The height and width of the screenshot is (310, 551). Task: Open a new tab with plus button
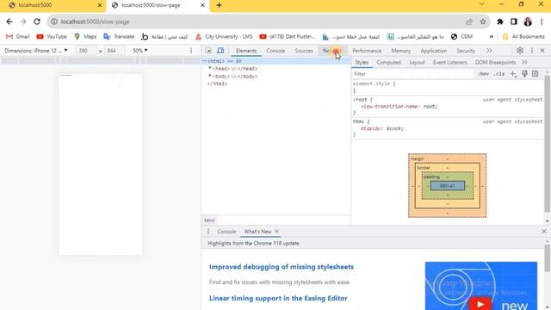click(219, 5)
